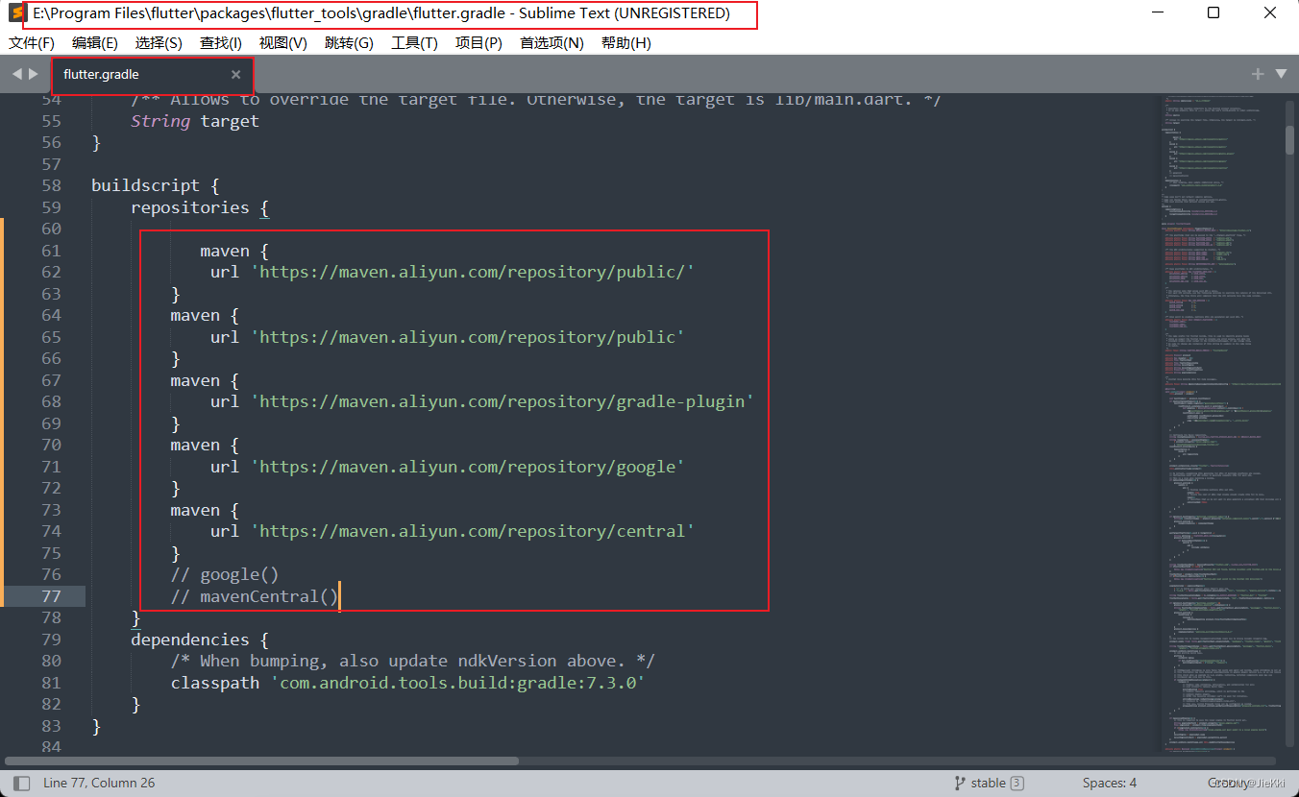Click the repository 'central' URL on line 74
1299x797 pixels.
(473, 531)
